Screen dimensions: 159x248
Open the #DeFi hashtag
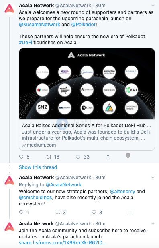(25, 43)
